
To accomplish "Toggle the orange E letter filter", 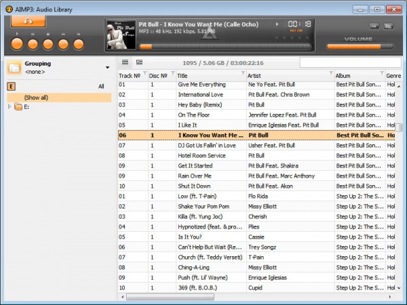I will point(11,86).
